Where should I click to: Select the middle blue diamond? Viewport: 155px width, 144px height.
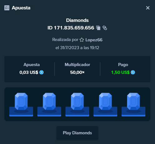(77, 101)
